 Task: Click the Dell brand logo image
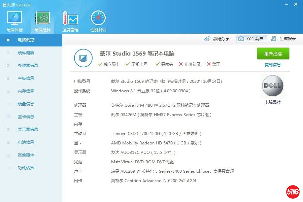[273, 86]
